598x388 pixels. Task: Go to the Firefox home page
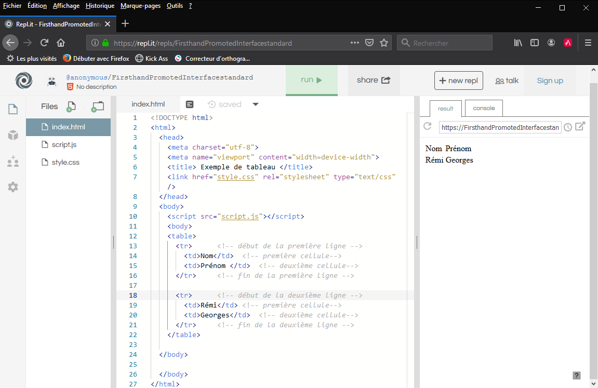click(61, 43)
